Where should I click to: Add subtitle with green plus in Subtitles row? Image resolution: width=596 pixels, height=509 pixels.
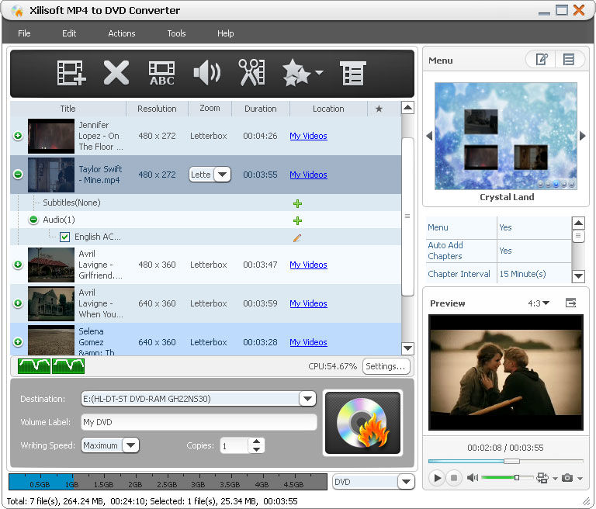(x=298, y=203)
